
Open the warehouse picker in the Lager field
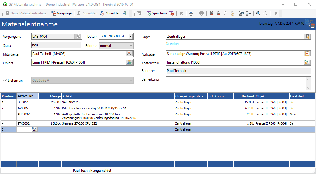307,36
